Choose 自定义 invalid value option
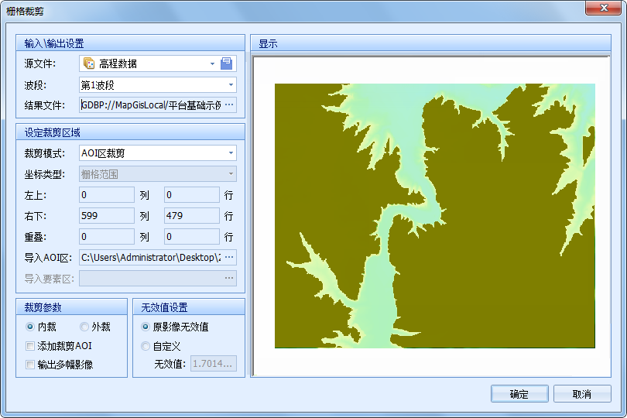 coord(146,346)
